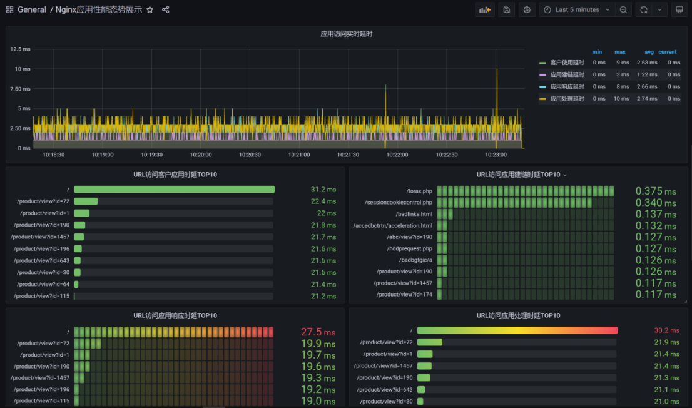The image size is (692, 408).
Task: Sort legend by avg column
Action: pyautogui.click(x=649, y=52)
